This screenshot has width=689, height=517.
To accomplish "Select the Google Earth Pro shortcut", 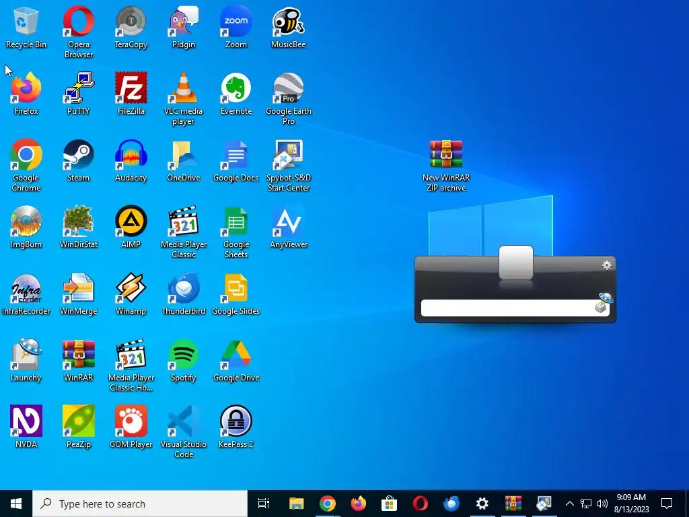I will point(288,99).
